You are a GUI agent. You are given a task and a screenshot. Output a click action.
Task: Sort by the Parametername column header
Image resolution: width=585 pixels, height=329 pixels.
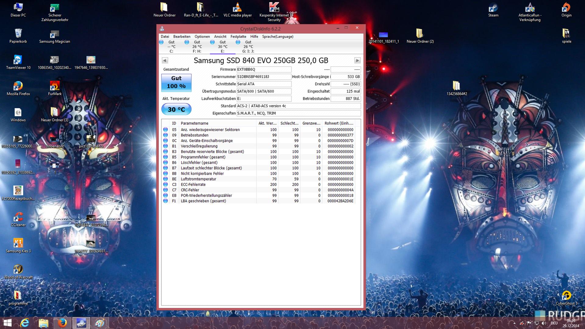218,123
